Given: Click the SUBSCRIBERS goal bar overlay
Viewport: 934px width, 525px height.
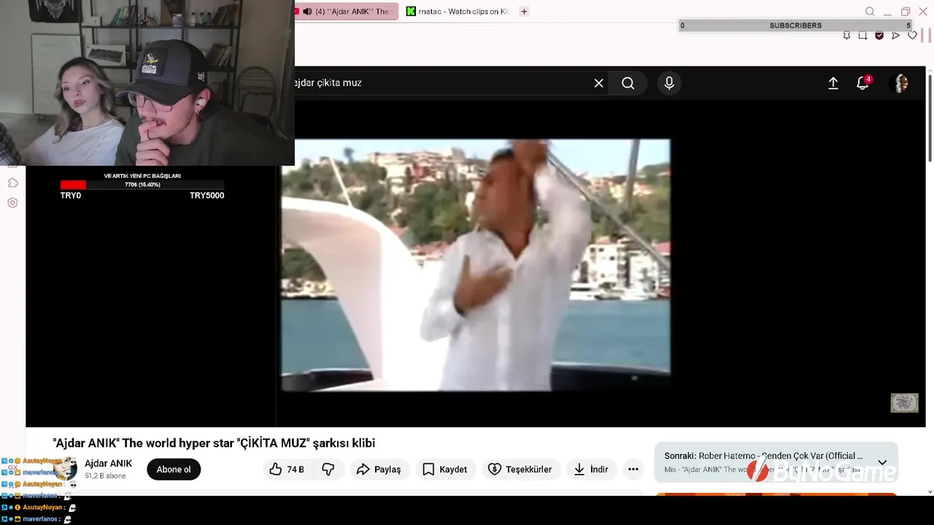Looking at the screenshot, I should click(x=795, y=26).
